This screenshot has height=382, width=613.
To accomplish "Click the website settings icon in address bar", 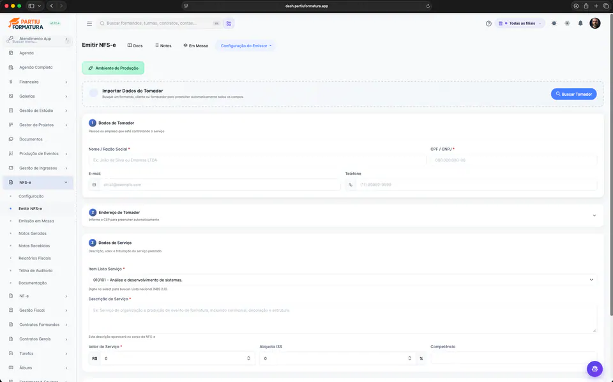I will pos(186,6).
